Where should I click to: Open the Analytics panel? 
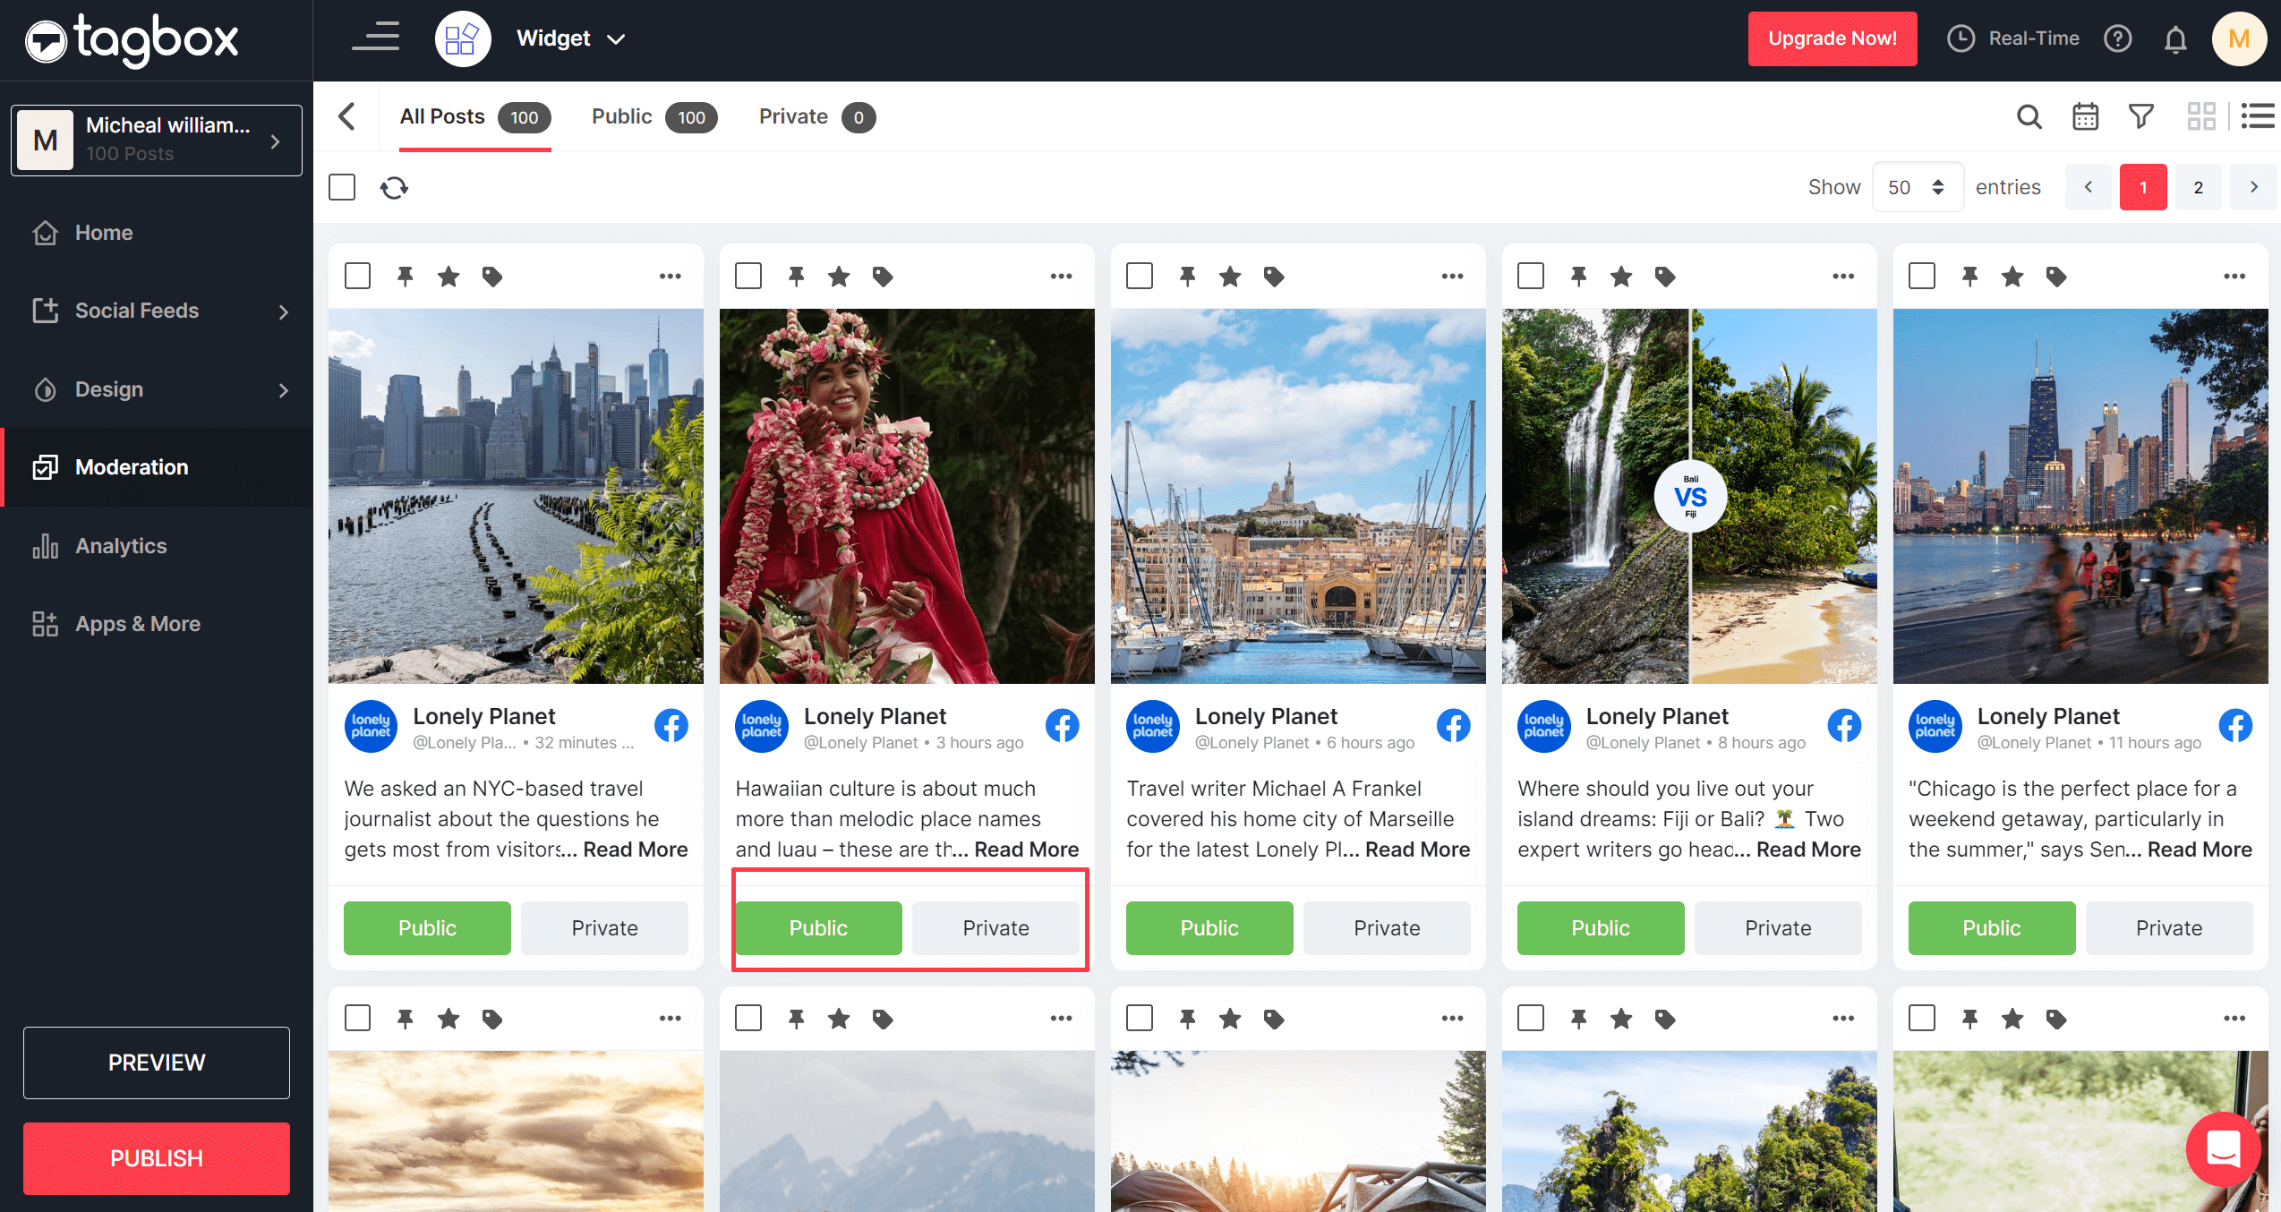pos(120,545)
